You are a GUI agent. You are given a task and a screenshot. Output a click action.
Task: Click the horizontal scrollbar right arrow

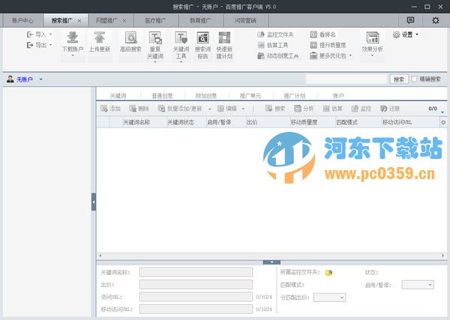(442, 256)
